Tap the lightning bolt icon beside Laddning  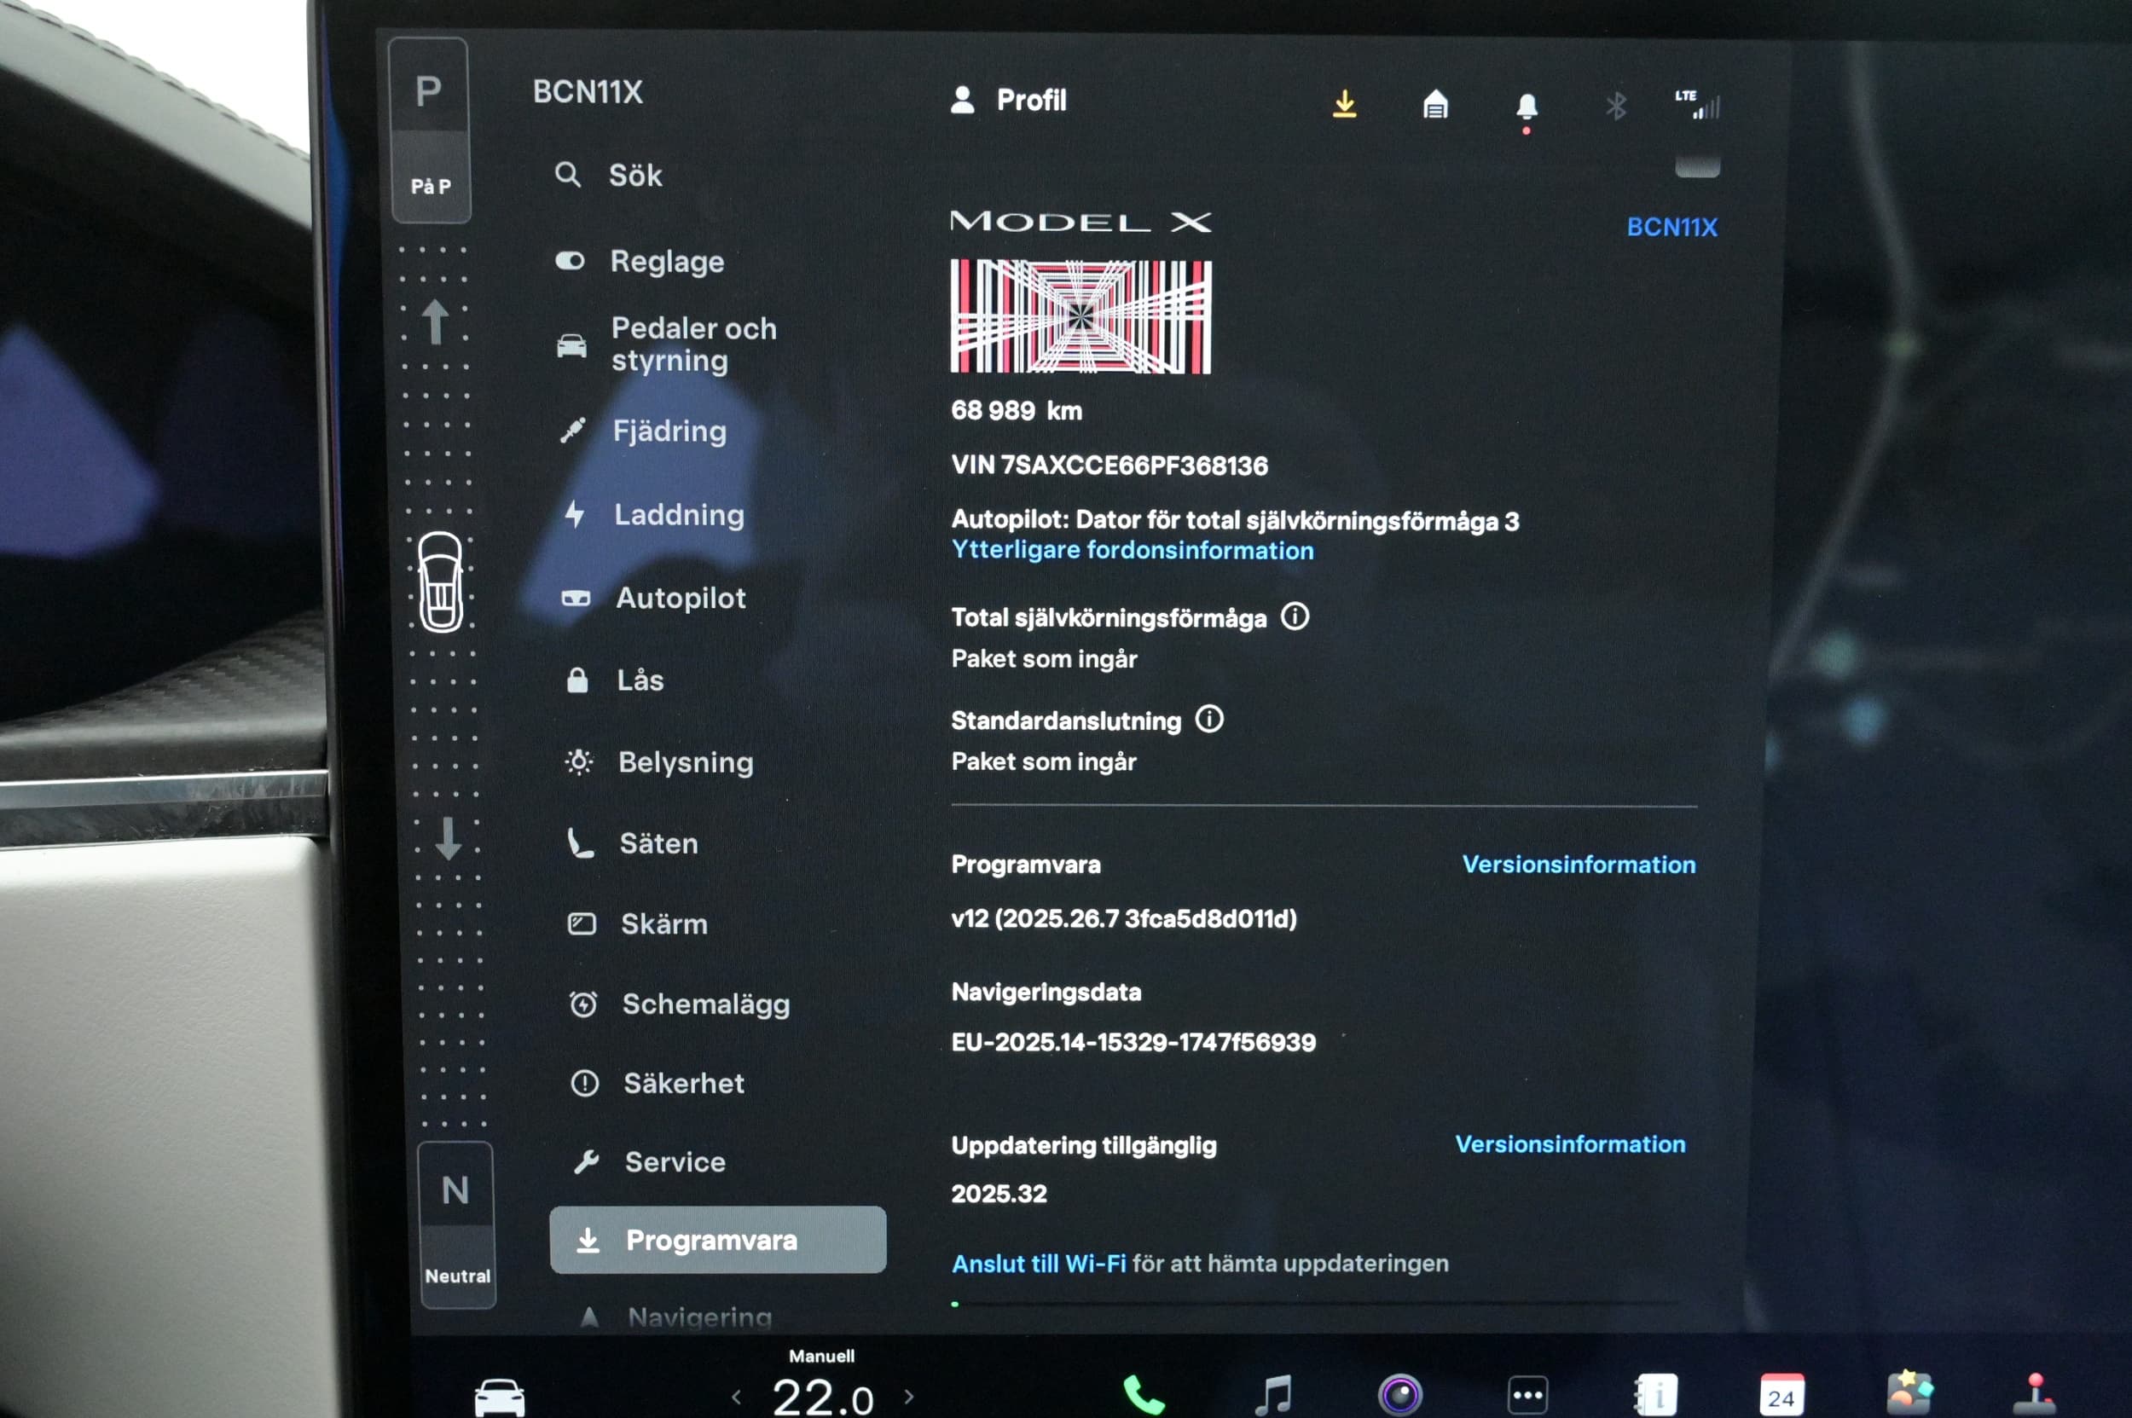click(573, 514)
